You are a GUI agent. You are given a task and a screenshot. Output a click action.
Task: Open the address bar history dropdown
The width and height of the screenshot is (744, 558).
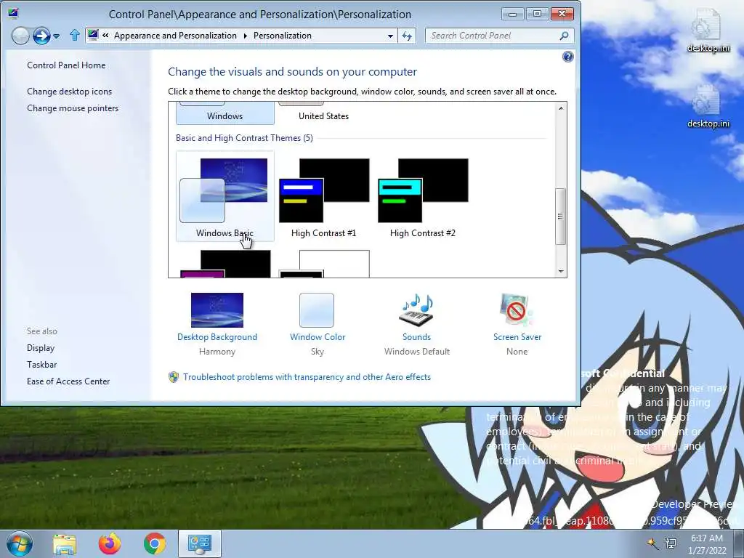[390, 36]
